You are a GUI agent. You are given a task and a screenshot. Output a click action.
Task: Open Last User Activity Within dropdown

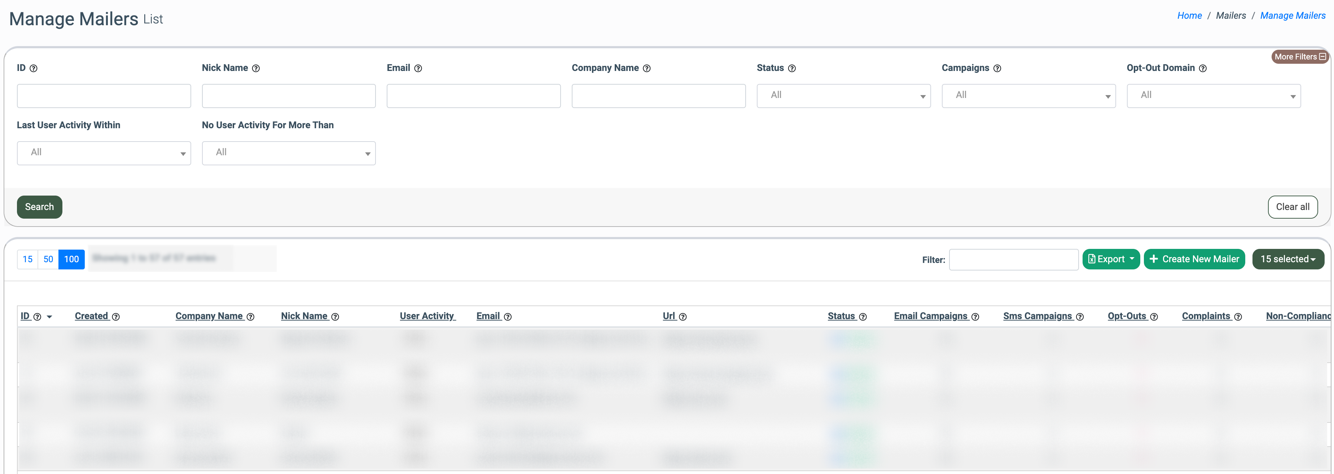point(104,153)
